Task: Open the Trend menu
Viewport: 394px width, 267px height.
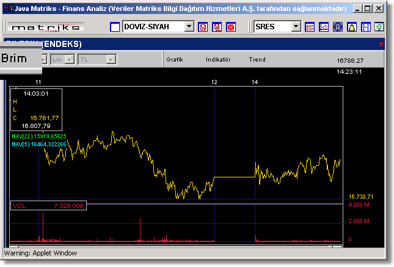Action: click(x=257, y=60)
